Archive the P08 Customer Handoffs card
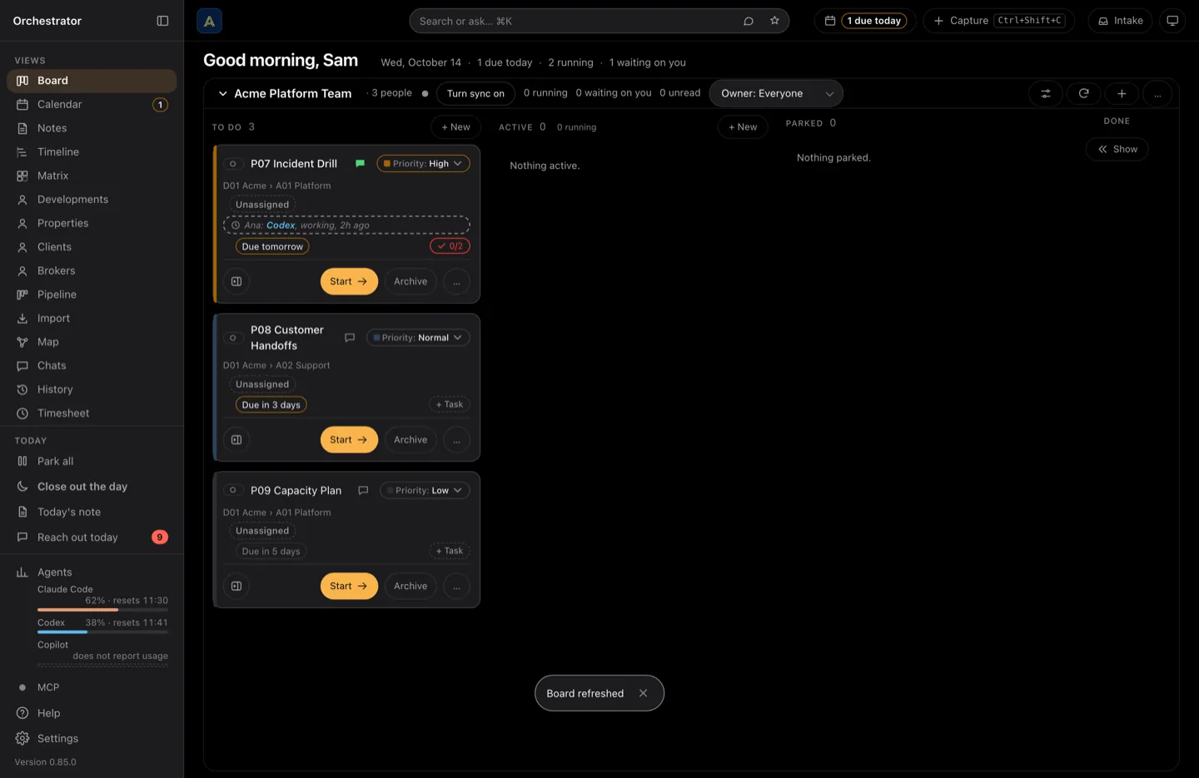 click(410, 439)
